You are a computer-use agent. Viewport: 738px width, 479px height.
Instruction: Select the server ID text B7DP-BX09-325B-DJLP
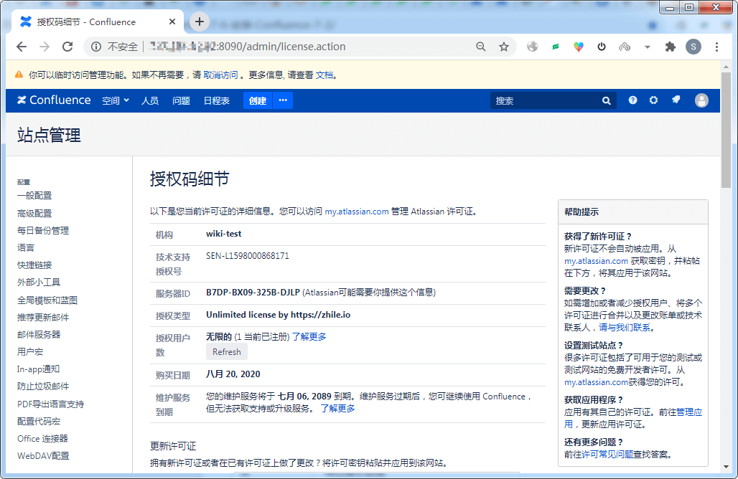[x=253, y=293]
